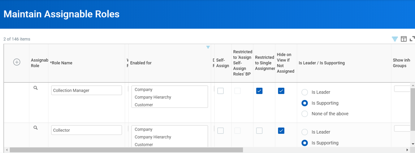Check Self-Assign for Collection Manager
The image size is (415, 153).
pyautogui.click(x=221, y=91)
